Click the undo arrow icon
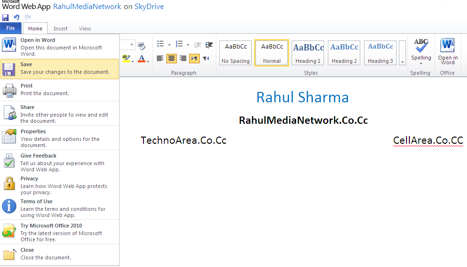 [17, 17]
